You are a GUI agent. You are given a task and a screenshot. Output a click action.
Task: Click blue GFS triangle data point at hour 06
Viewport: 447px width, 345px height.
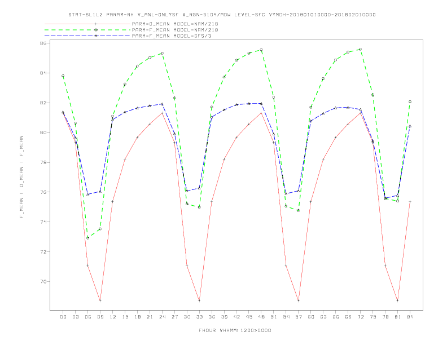coord(88,194)
